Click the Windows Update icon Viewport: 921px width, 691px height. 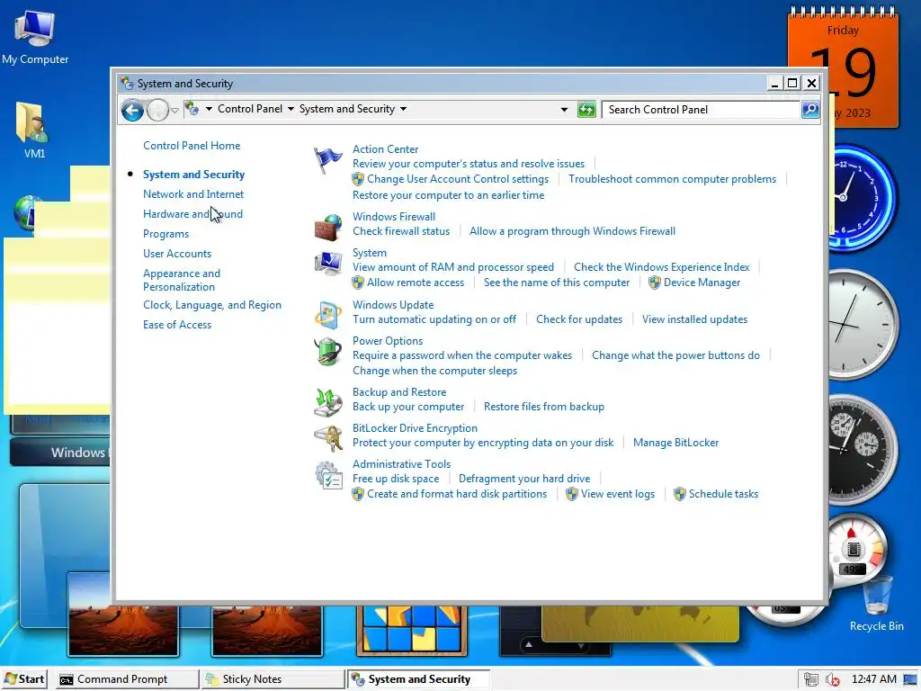(327, 316)
